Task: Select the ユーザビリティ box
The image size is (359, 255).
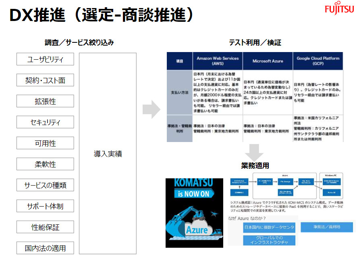Action: tap(46, 59)
